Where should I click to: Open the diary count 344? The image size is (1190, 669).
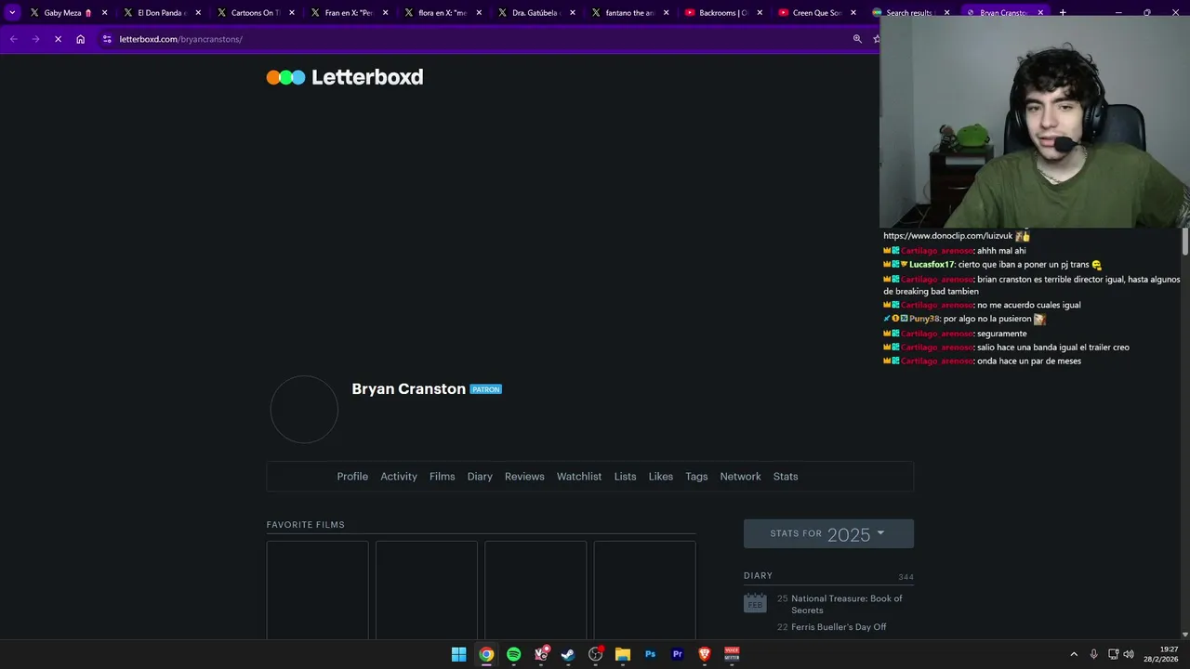click(906, 577)
